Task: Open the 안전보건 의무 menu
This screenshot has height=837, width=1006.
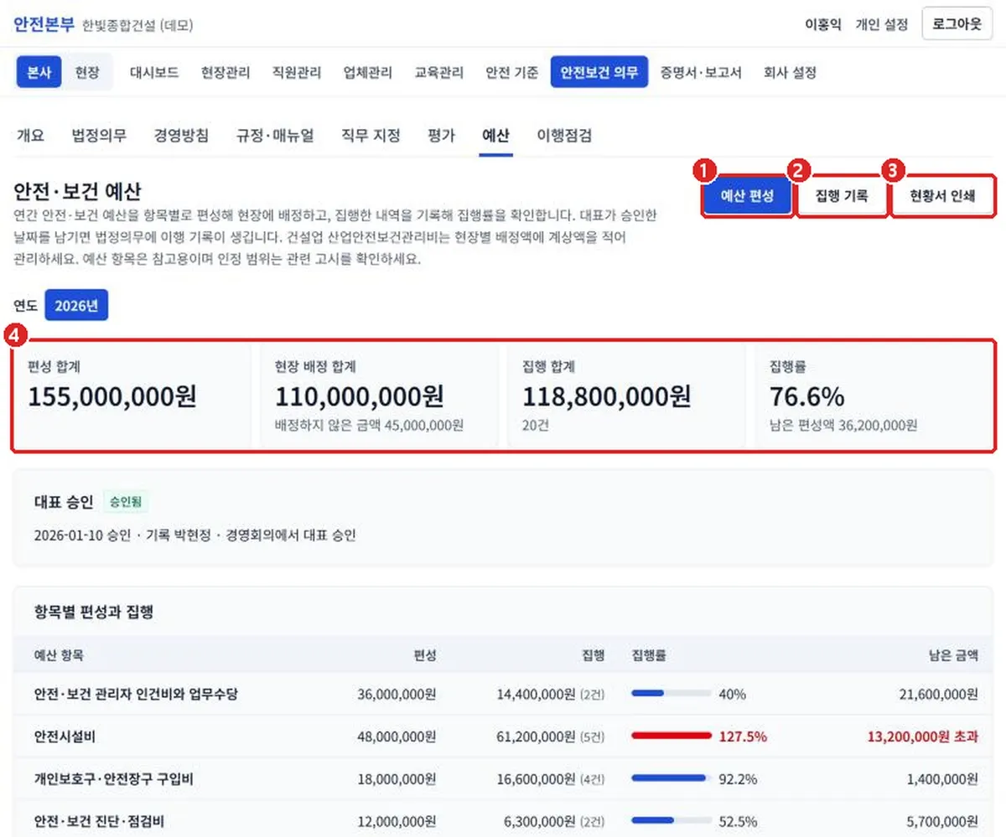Action: (599, 72)
